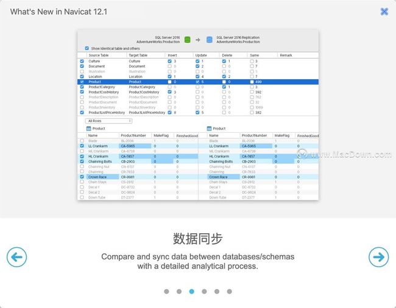Screen dimensions: 396x308
Task: Toggle the ProductCategory row checkbox
Action: point(82,87)
